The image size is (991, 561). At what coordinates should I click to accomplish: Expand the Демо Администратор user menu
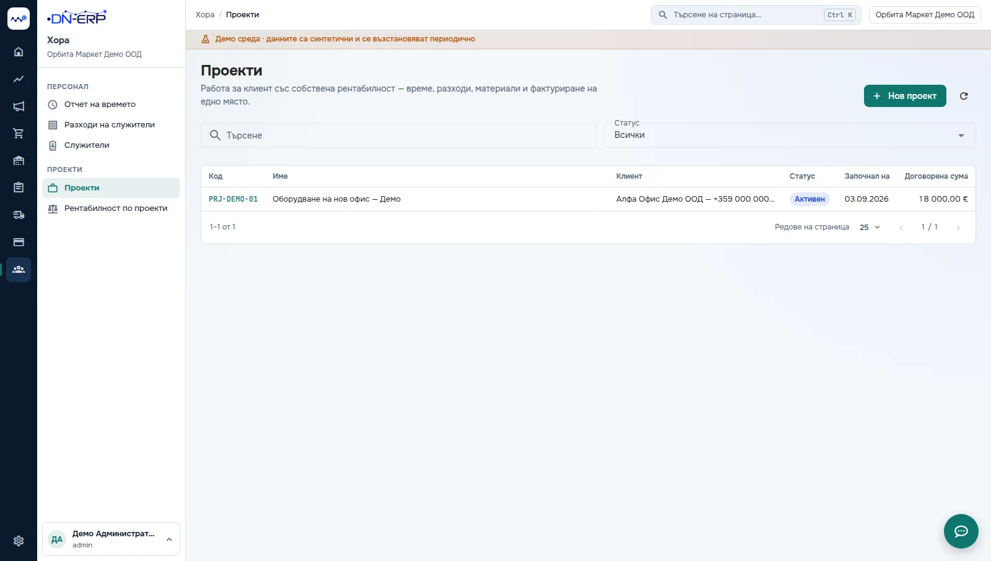pyautogui.click(x=111, y=539)
